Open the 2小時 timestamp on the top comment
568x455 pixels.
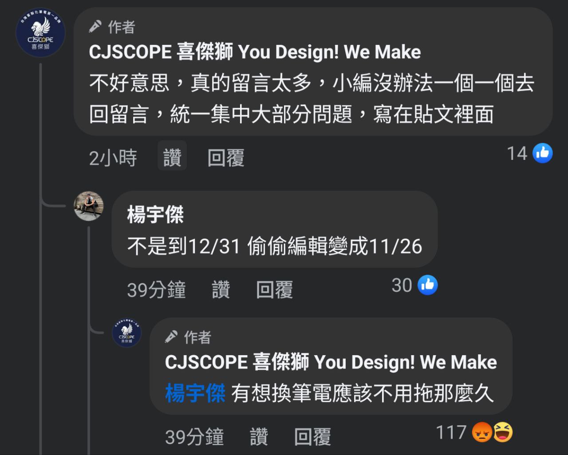[x=113, y=158]
